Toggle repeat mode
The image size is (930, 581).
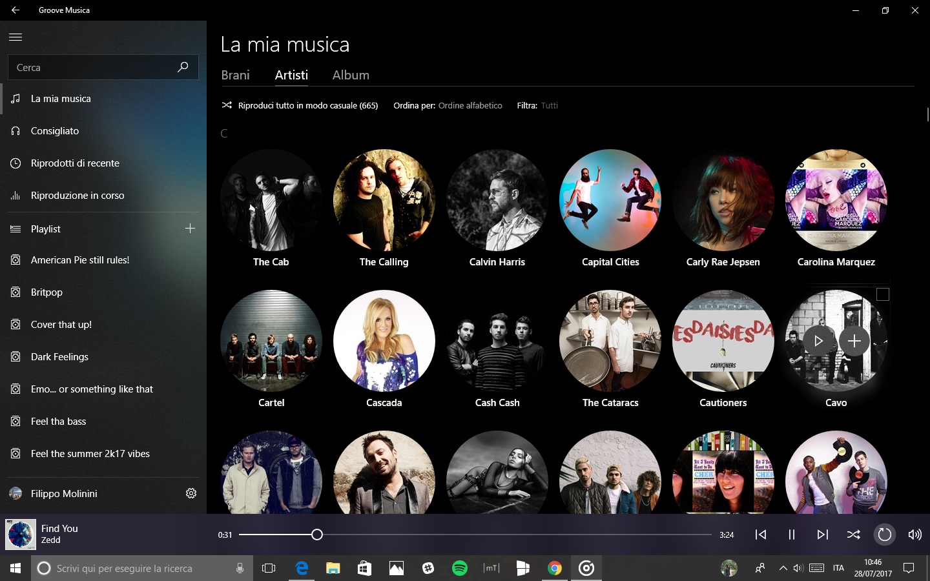click(884, 535)
